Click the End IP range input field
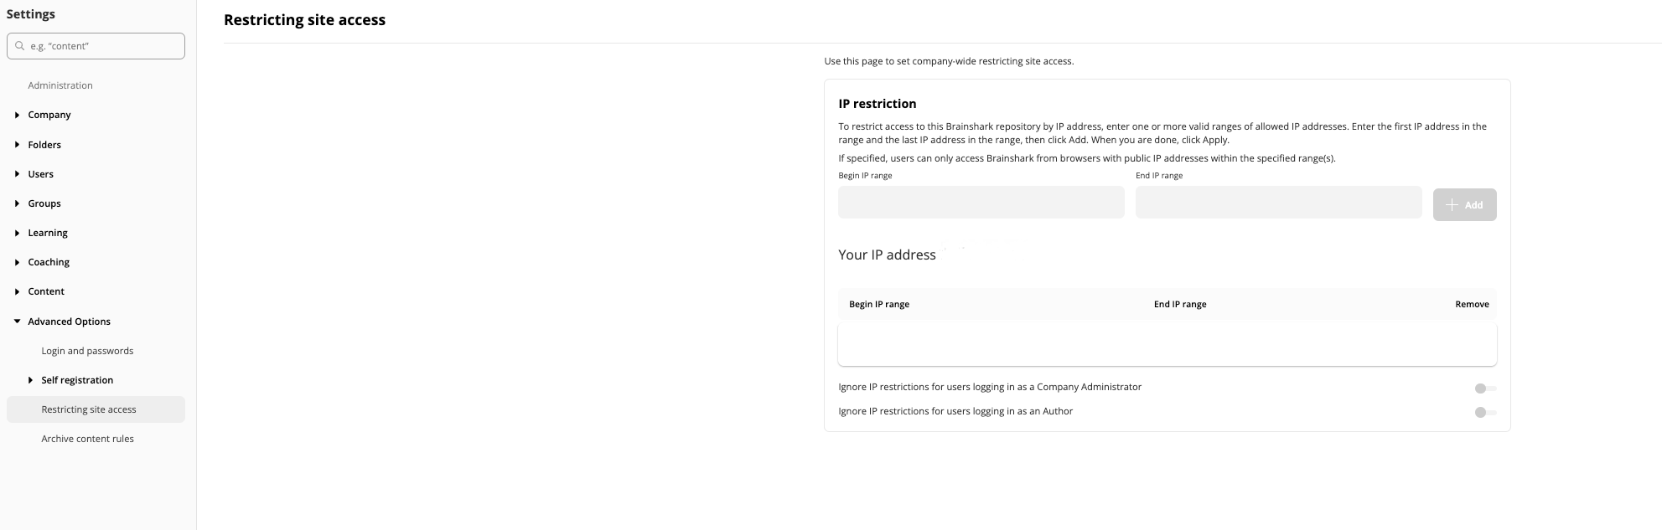Screen dimensions: 1662x530 [1277, 203]
